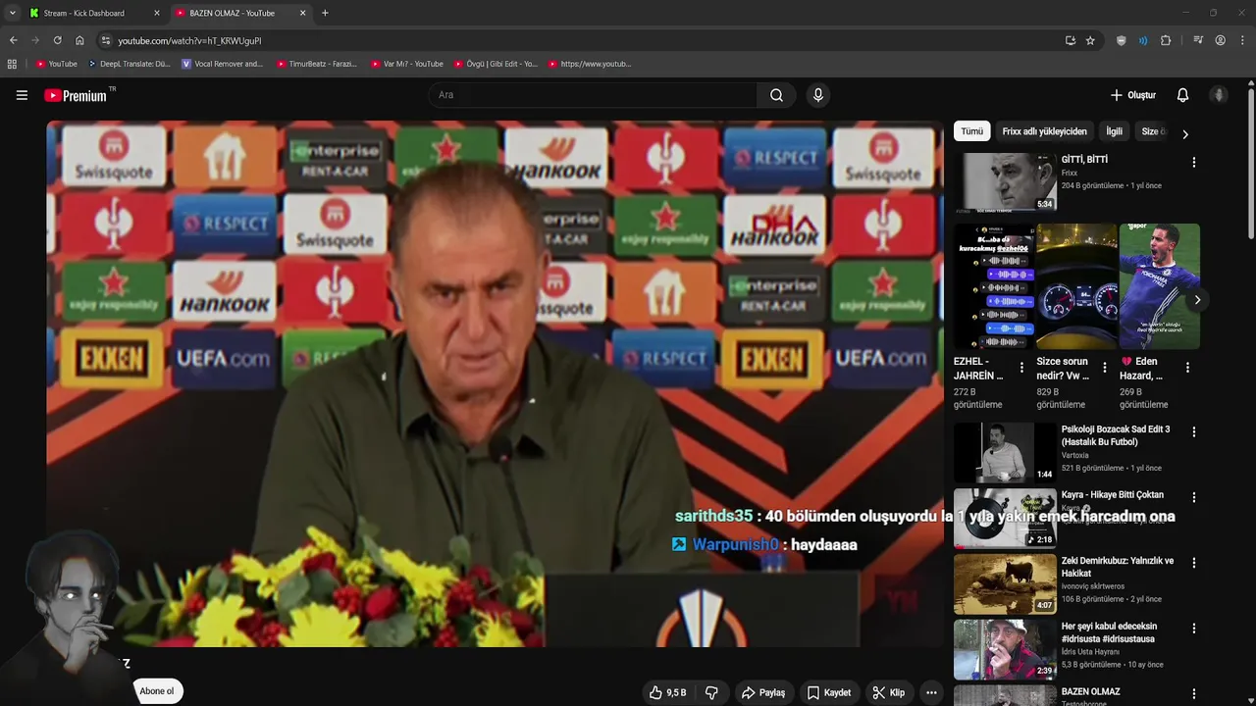1256x706 pixels.
Task: Open EZHEL - JAHREİN shorts thumbnail
Action: tap(994, 286)
